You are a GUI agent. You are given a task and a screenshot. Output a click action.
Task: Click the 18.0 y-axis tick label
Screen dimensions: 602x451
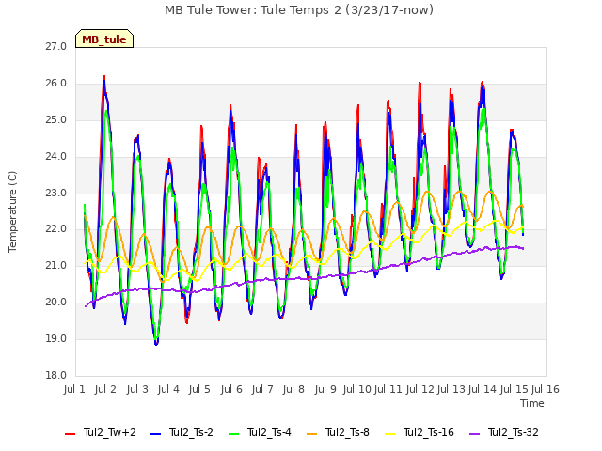click(x=56, y=375)
